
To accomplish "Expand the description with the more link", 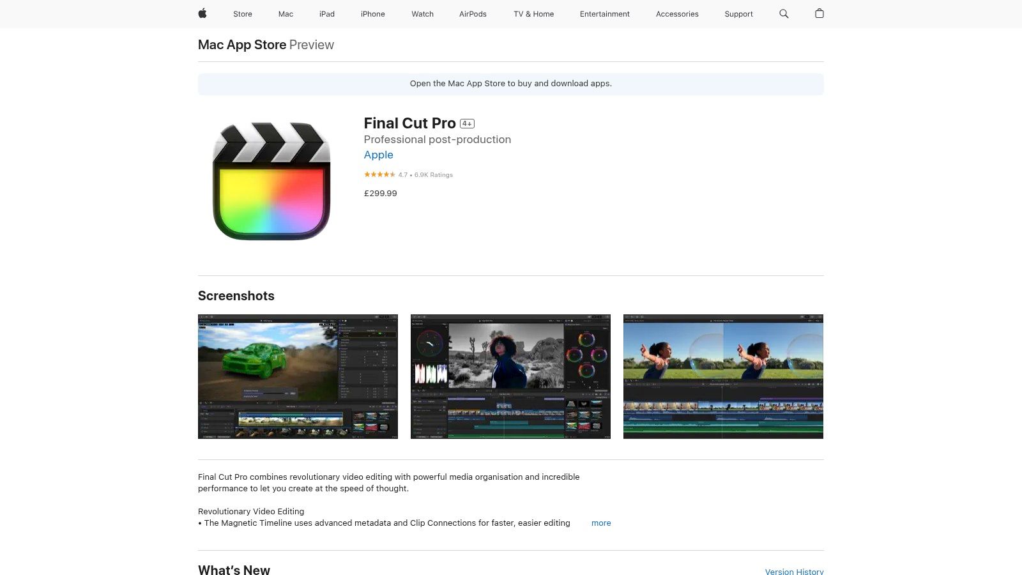I will pyautogui.click(x=601, y=523).
